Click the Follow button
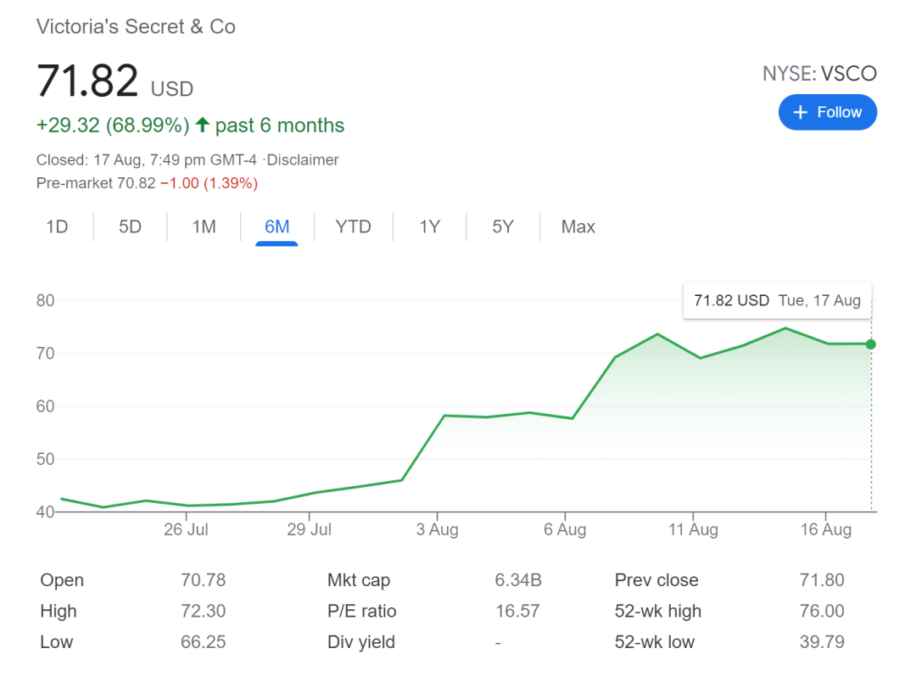916x699 pixels. point(827,112)
